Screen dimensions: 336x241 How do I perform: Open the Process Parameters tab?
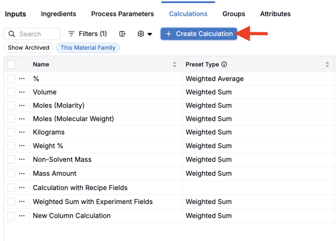[123, 14]
